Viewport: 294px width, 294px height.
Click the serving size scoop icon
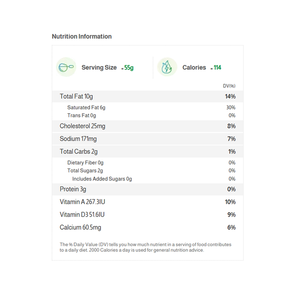(x=66, y=67)
